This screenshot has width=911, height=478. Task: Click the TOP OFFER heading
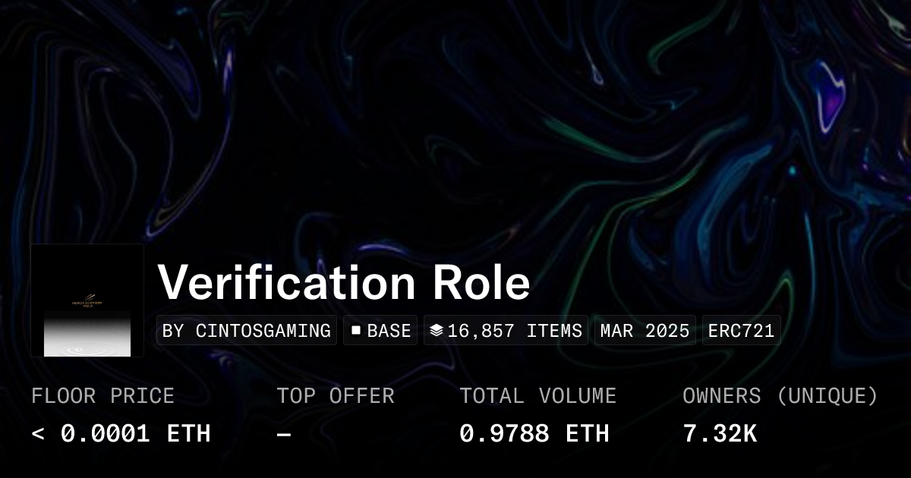click(x=335, y=396)
